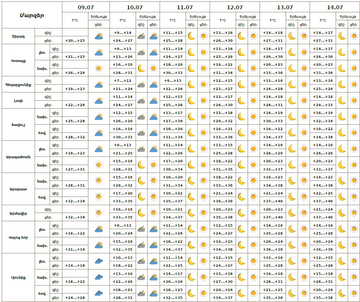This screenshot has width=360, height=302.
Task: Click Երևույթ header under 11.07
Action: pyautogui.click(x=198, y=16)
